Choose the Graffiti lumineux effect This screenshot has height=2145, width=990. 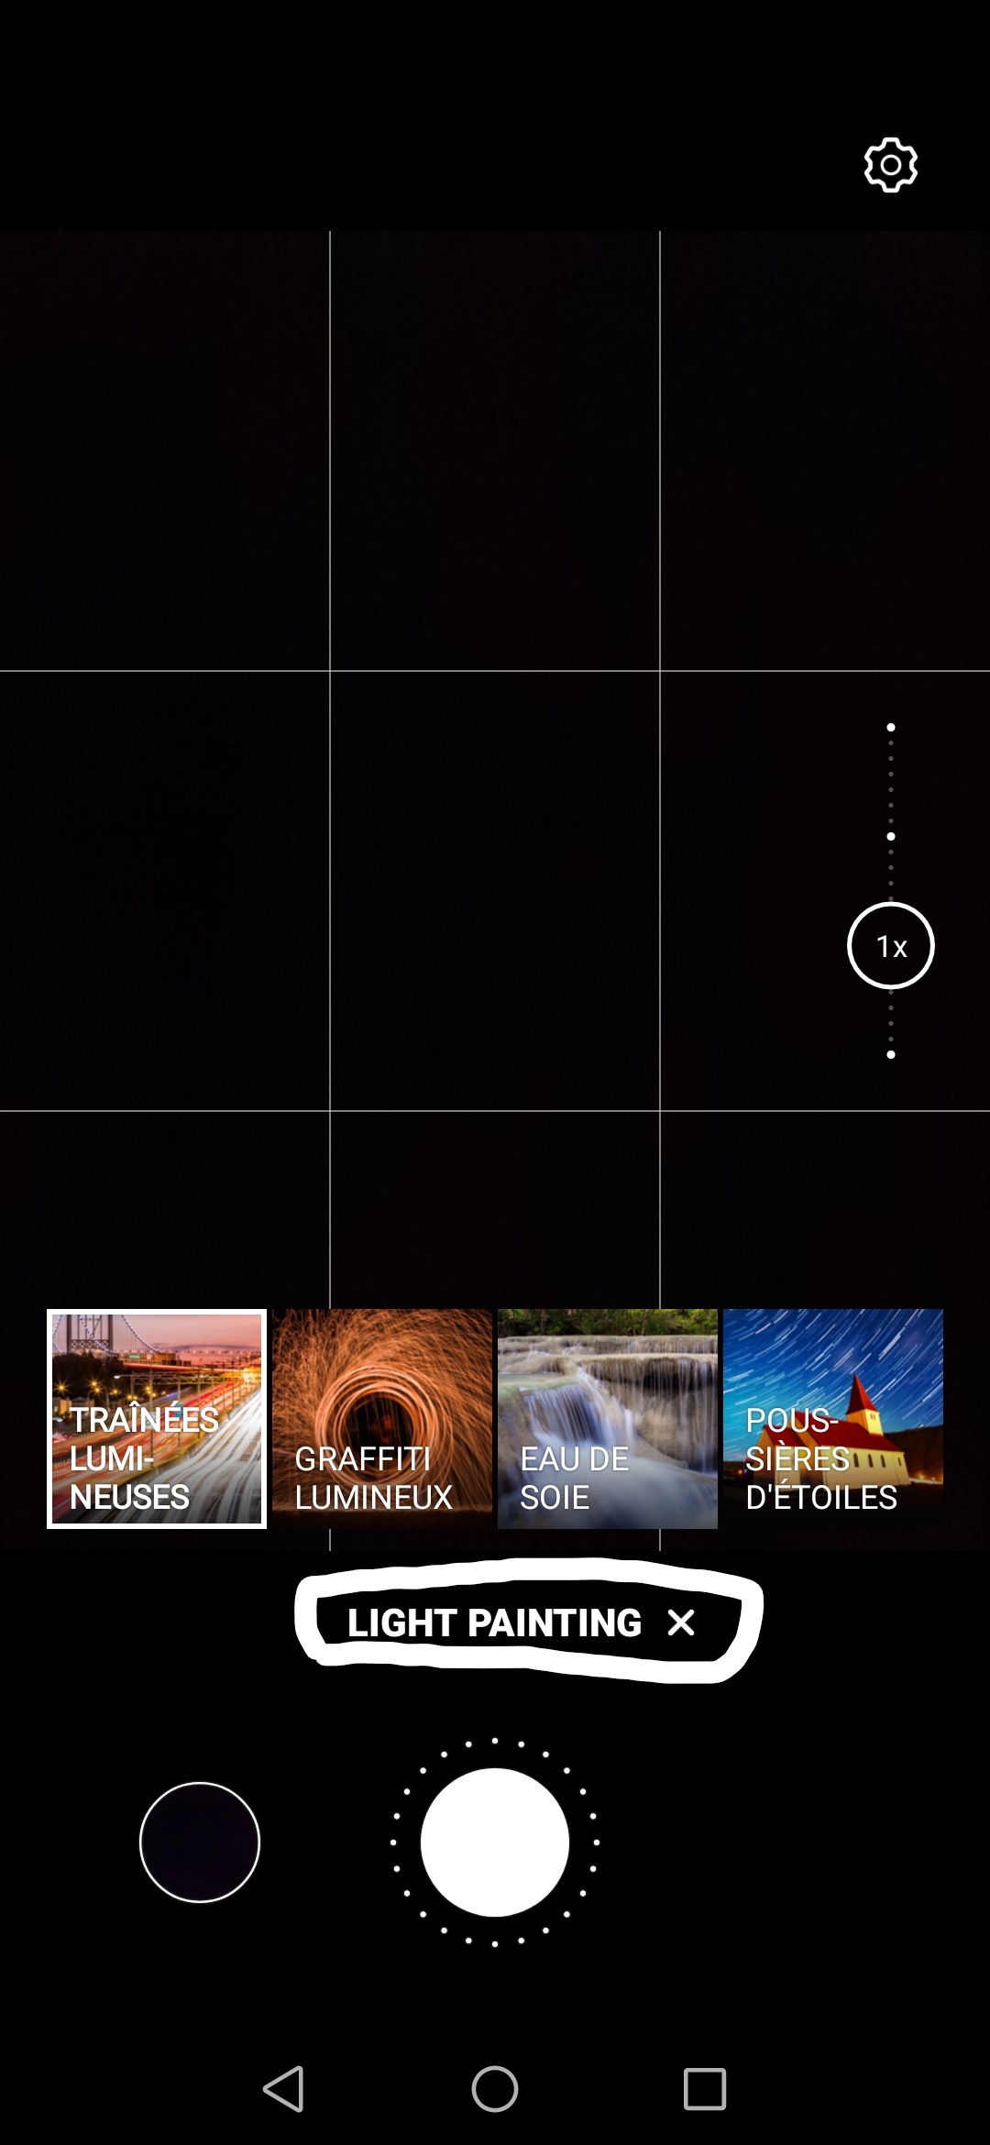tap(382, 1418)
